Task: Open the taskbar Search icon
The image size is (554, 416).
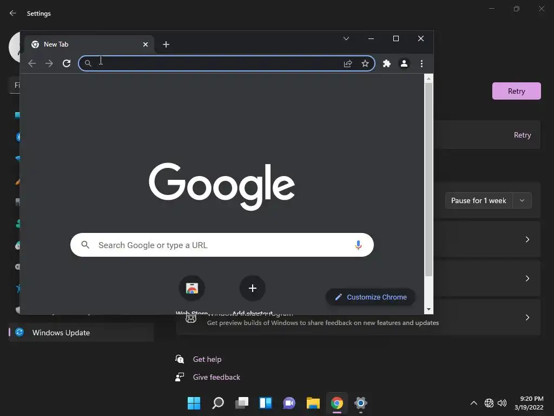Action: pyautogui.click(x=217, y=403)
